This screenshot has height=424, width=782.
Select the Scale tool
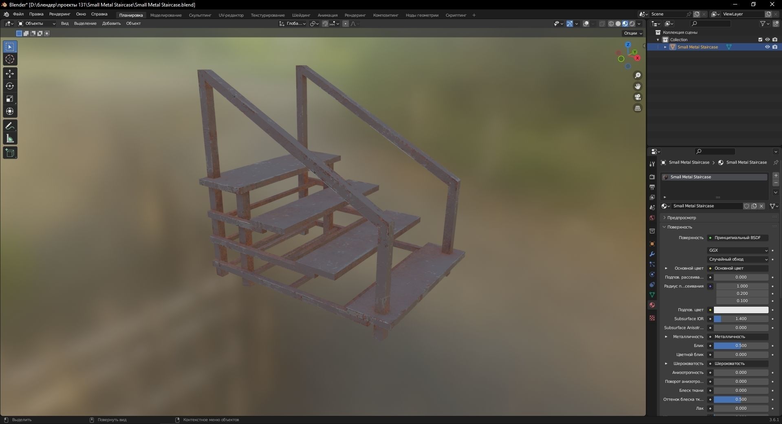point(10,99)
